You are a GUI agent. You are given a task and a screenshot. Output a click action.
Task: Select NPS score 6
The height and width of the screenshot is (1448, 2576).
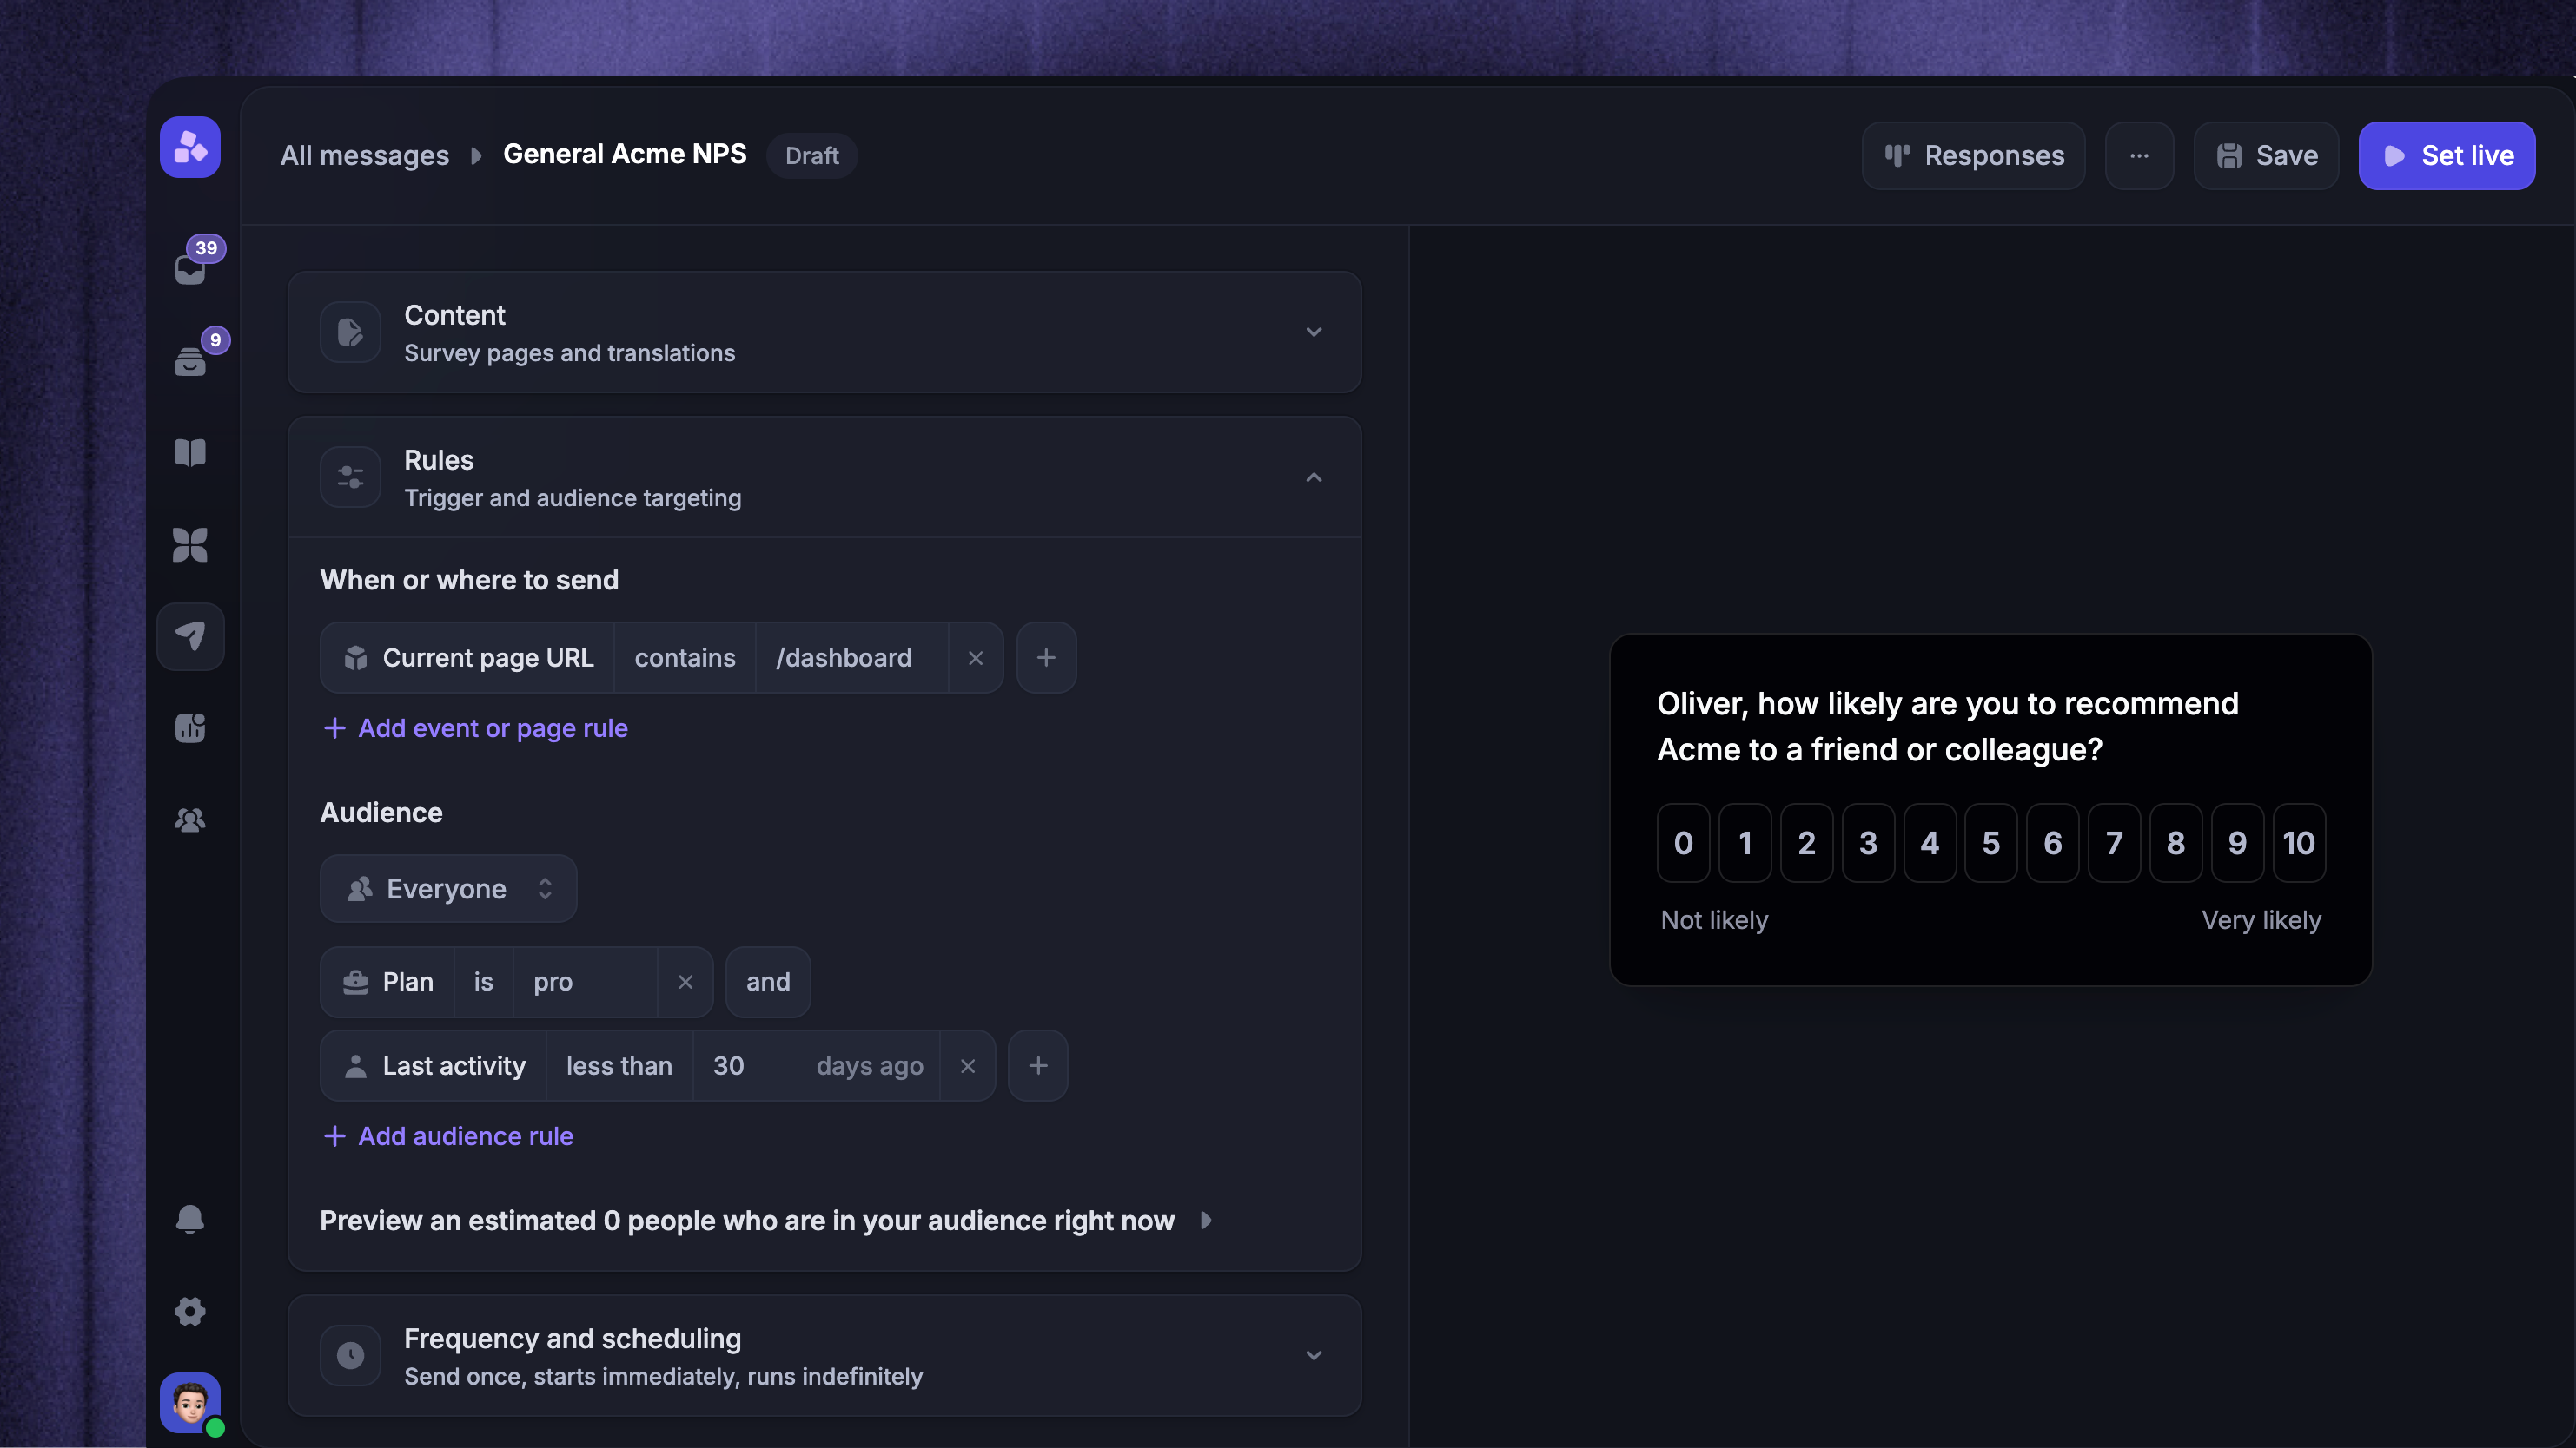(x=2053, y=844)
